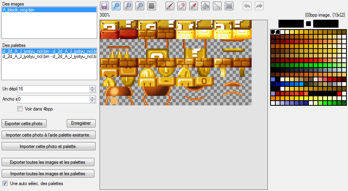The width and height of the screenshot is (348, 191).
Task: Click the 'Des palettes' section label
Action: point(14,45)
